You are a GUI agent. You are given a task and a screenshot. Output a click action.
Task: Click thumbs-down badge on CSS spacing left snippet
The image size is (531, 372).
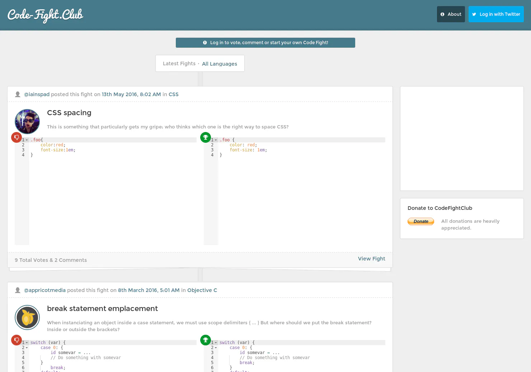click(17, 137)
